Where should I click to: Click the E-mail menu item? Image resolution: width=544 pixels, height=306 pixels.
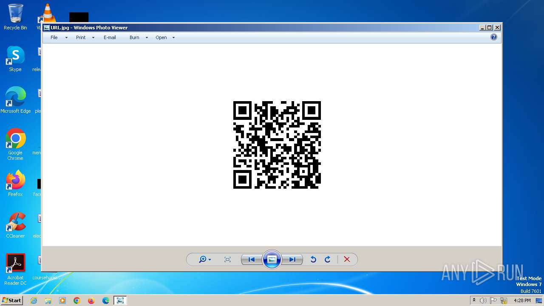(x=110, y=37)
